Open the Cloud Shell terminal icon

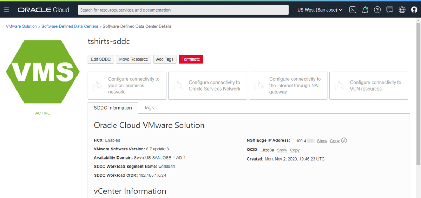[x=353, y=10]
